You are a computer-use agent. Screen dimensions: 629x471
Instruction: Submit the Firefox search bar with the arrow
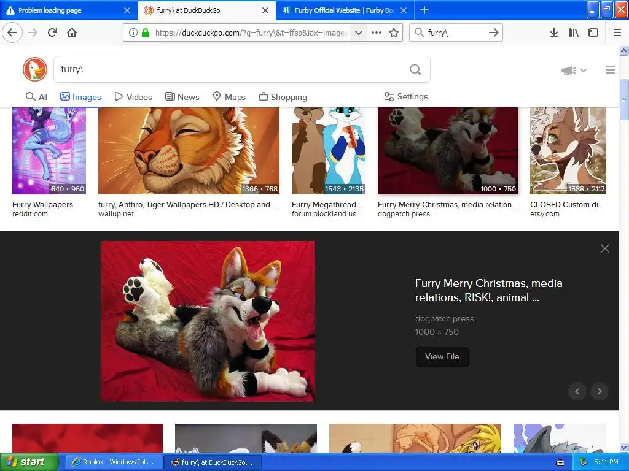pyautogui.click(x=494, y=33)
